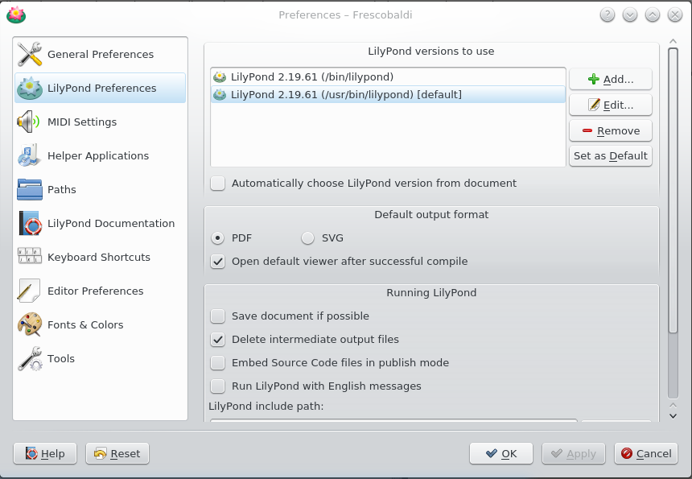
Task: Enable Run LilyPond with English messages
Action: (x=217, y=386)
